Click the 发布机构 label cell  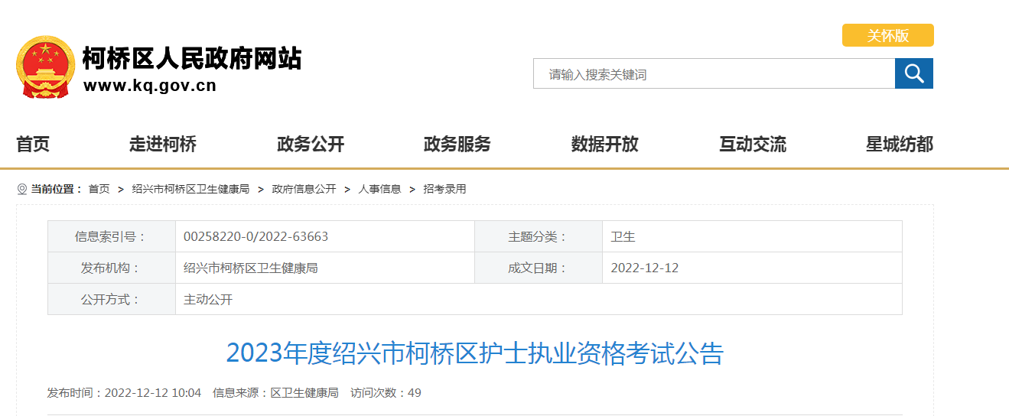pos(112,268)
